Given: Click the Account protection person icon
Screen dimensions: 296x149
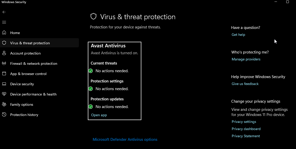Looking at the screenshot, I should tap(4, 53).
